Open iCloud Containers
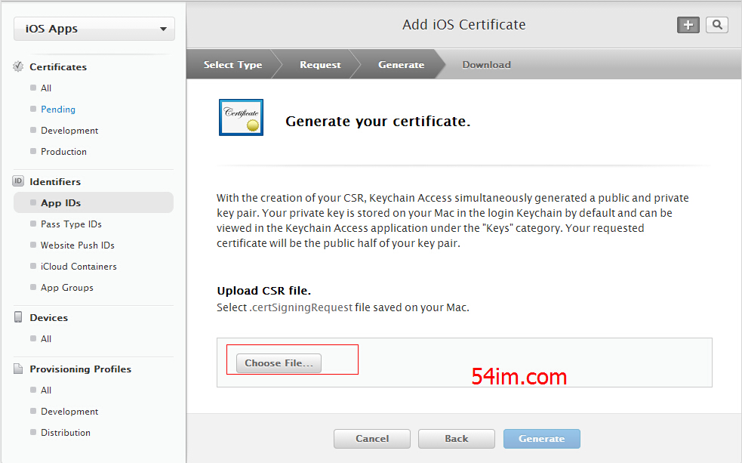Viewport: 742px width, 463px height. tap(79, 267)
